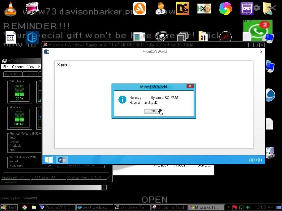The height and width of the screenshot is (211, 282).
Task: Click the blue info icon in the dialog
Action: click(122, 99)
